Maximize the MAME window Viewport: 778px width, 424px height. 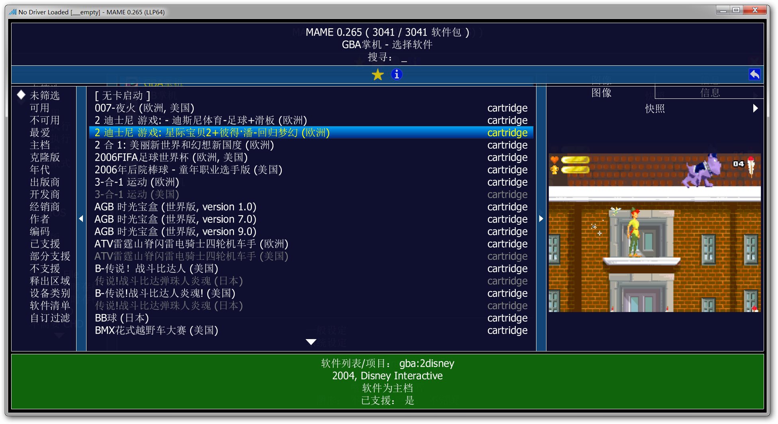[x=736, y=10]
